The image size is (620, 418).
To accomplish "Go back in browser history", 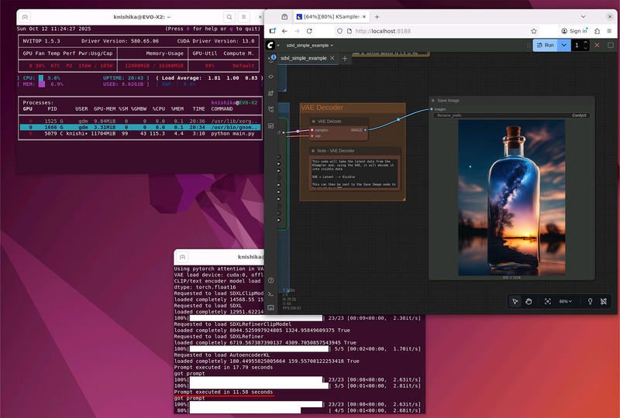I will click(284, 31).
